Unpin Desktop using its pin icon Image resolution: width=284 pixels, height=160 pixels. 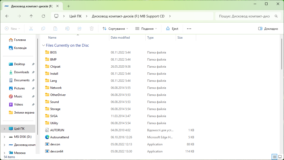pos(33,64)
